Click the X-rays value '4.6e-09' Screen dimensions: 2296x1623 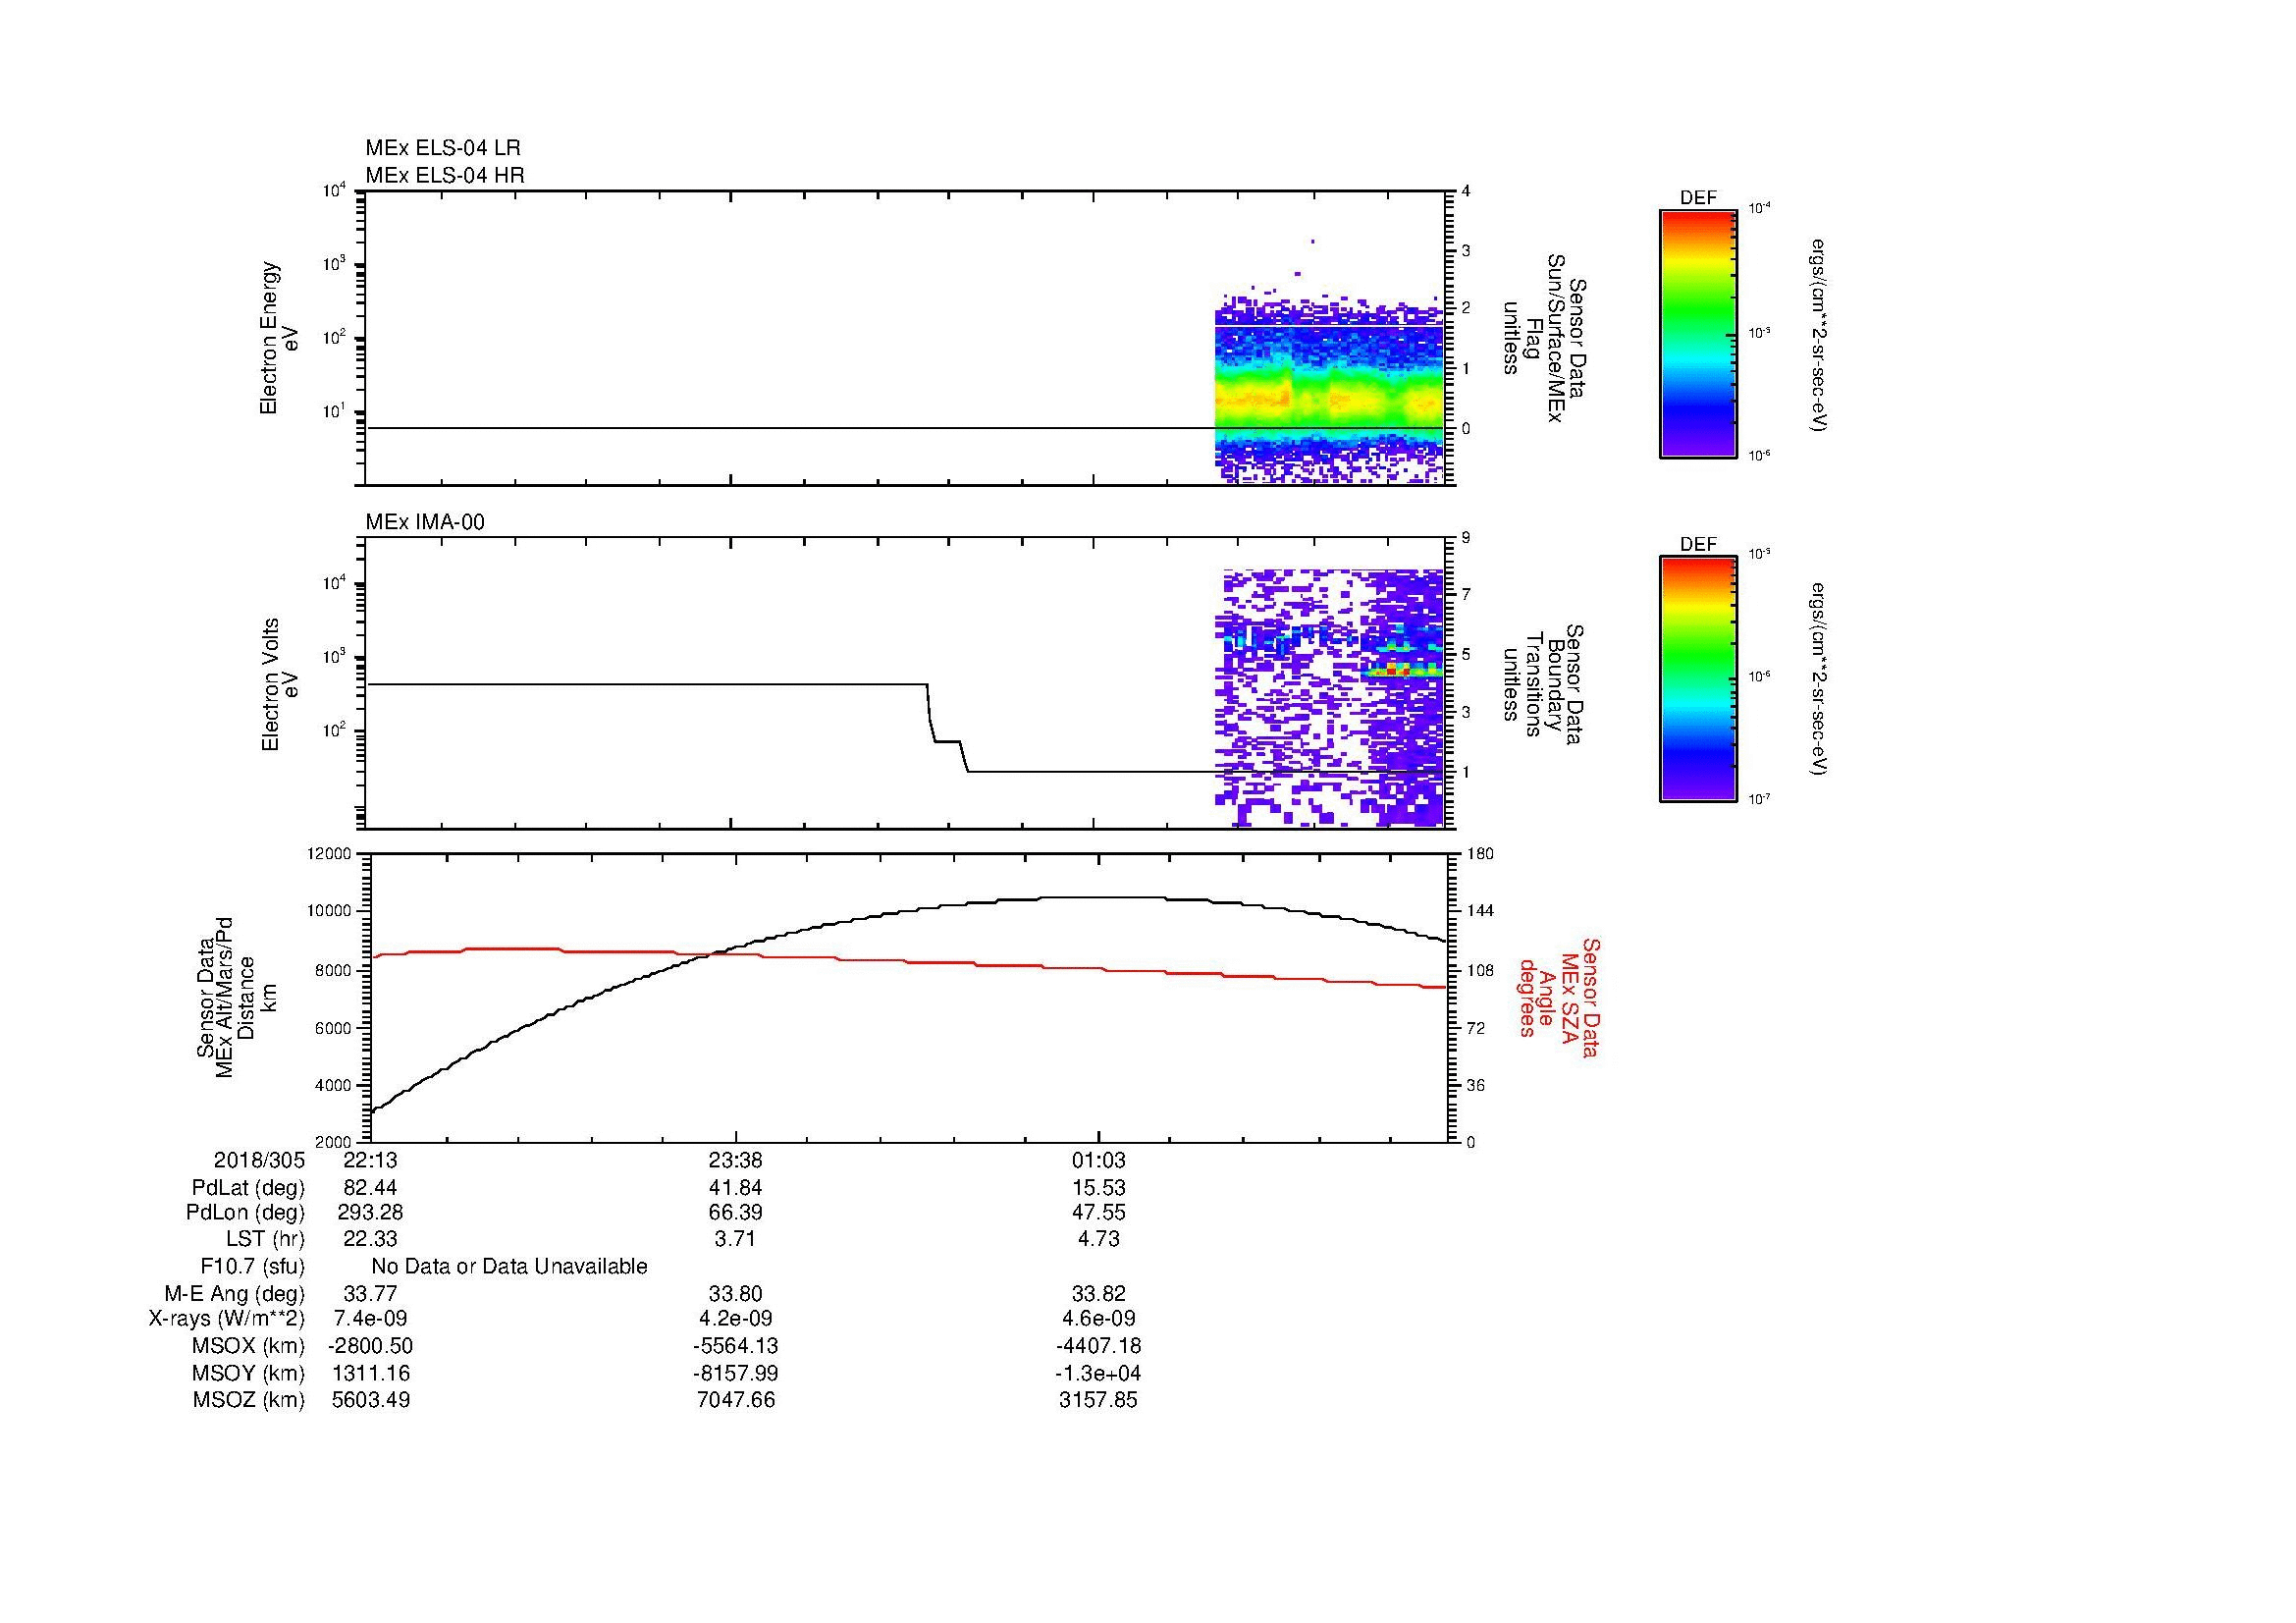coord(1099,1320)
